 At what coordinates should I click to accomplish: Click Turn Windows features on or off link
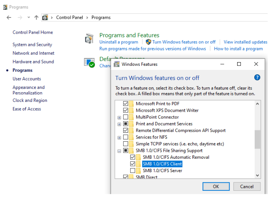184,42
